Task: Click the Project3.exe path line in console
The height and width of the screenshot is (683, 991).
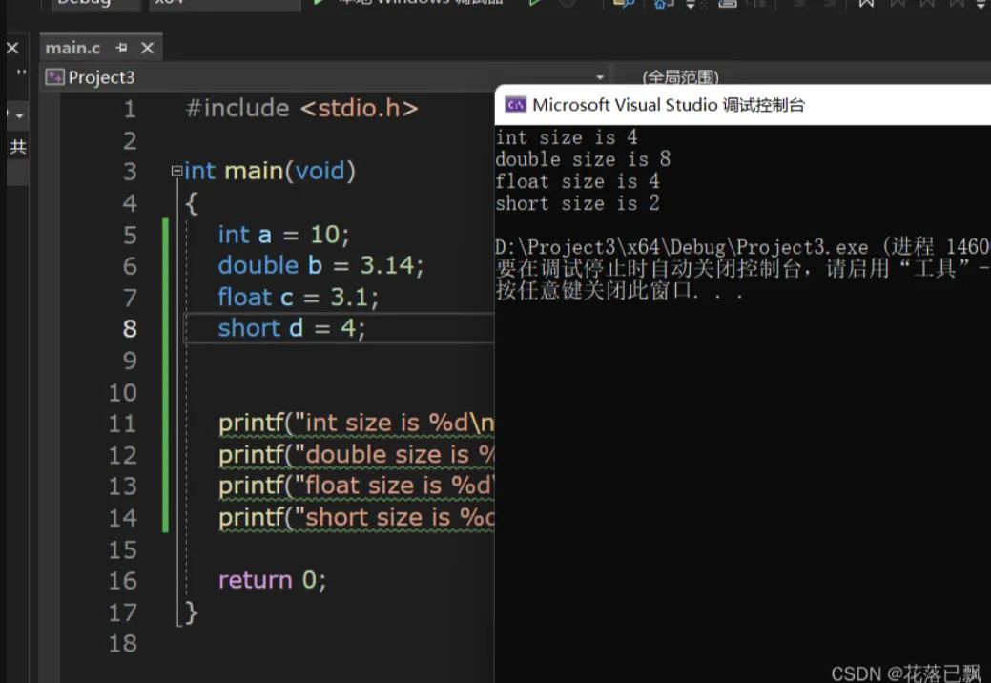Action: point(743,246)
